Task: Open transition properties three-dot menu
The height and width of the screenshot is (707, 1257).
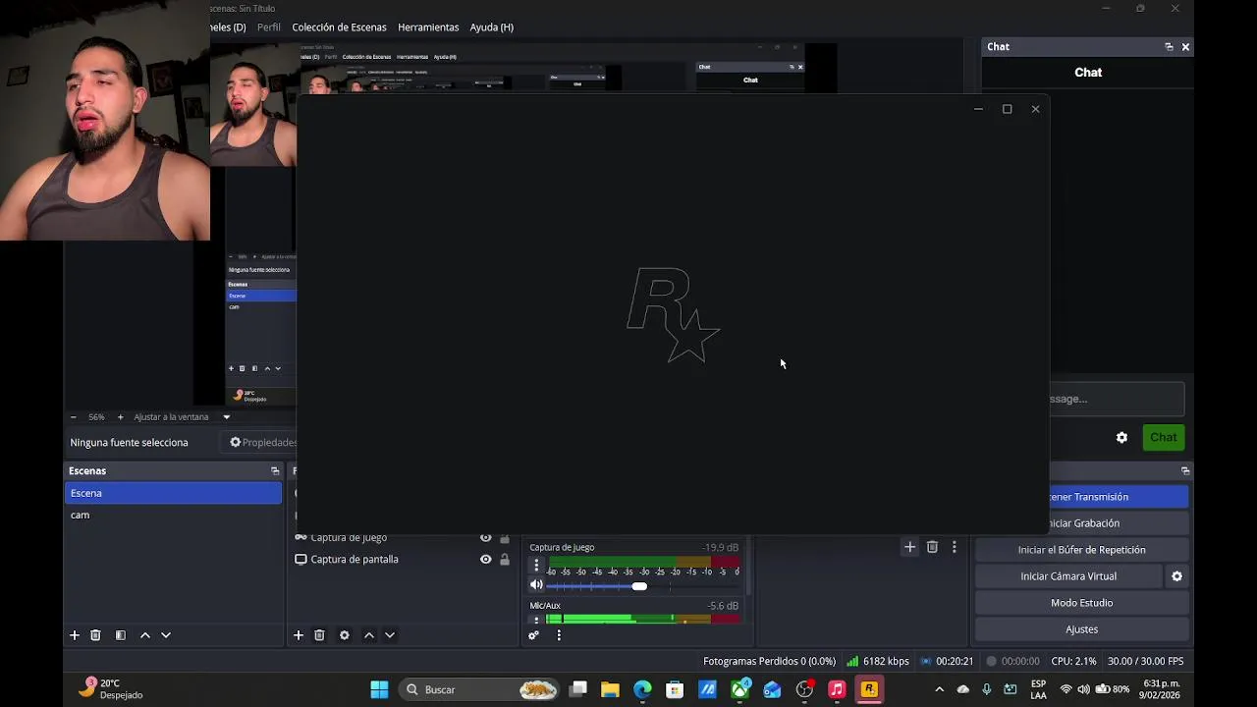Action: pos(954,547)
